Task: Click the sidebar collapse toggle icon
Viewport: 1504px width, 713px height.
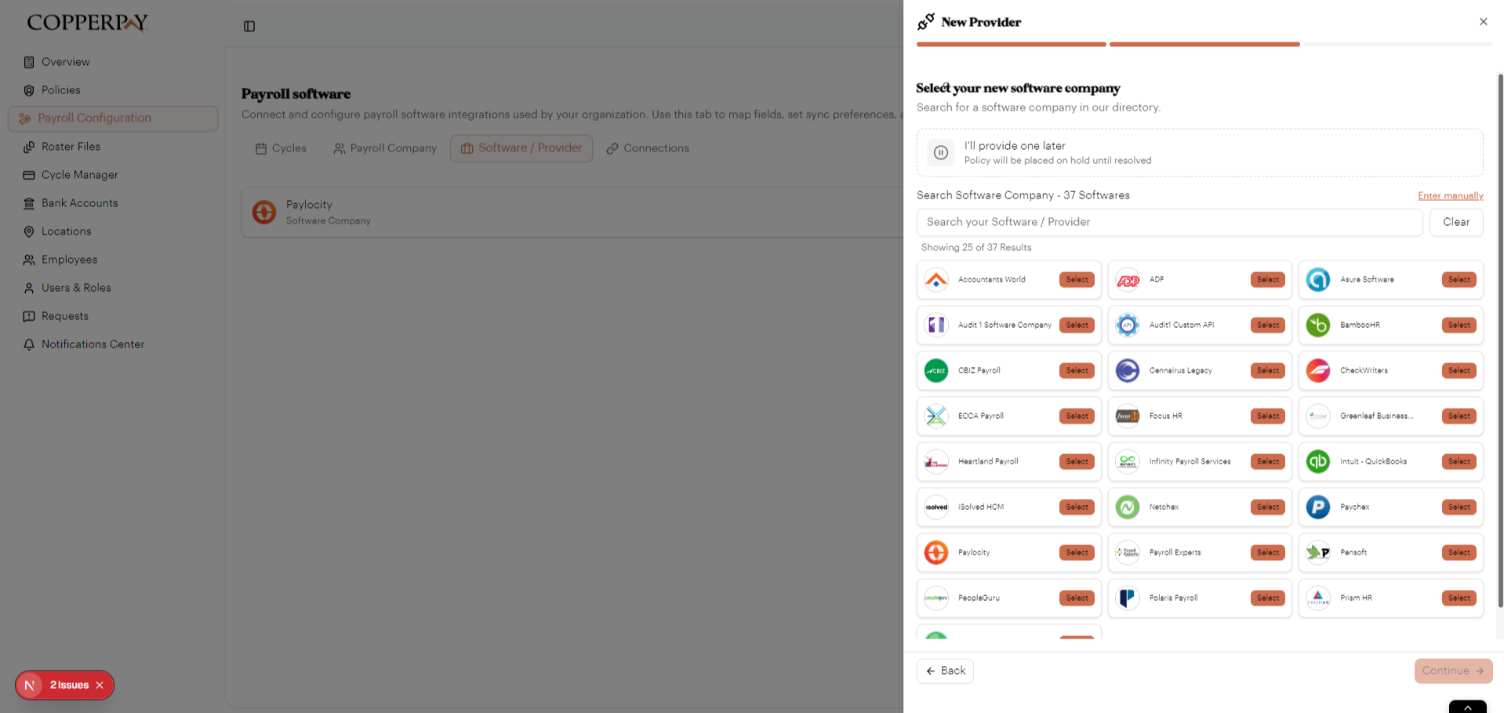Action: 249,27
